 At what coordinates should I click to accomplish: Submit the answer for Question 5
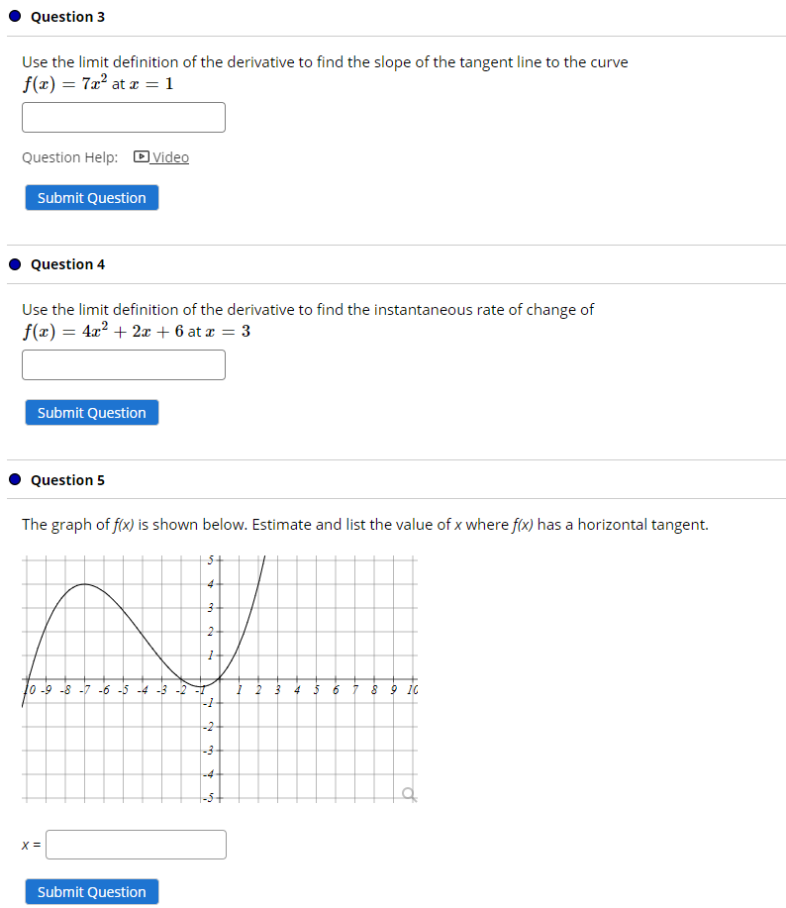tap(91, 891)
